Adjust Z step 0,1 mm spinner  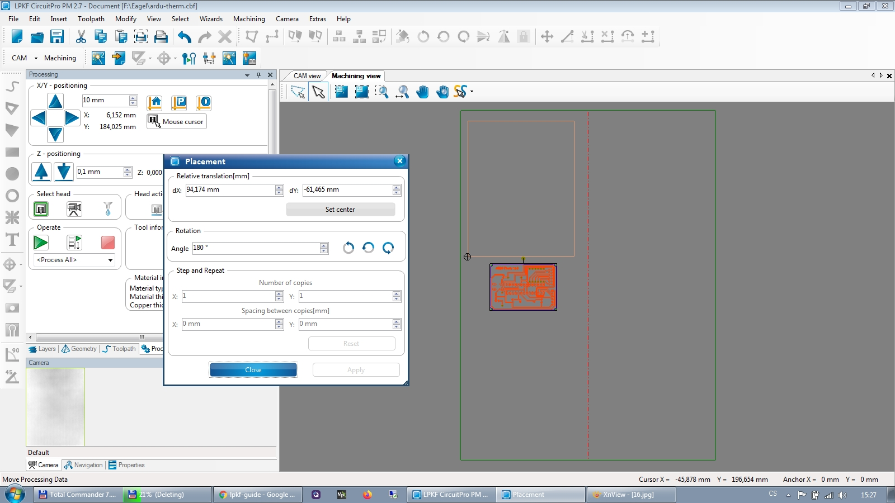[128, 172]
